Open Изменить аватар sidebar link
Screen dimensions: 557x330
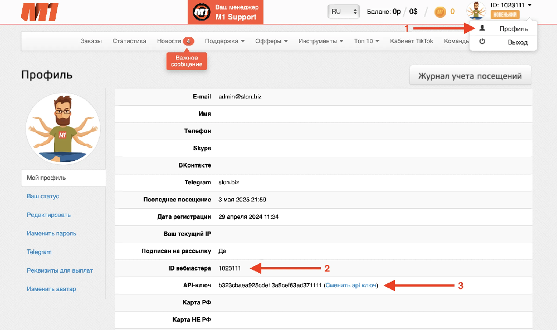coord(51,289)
